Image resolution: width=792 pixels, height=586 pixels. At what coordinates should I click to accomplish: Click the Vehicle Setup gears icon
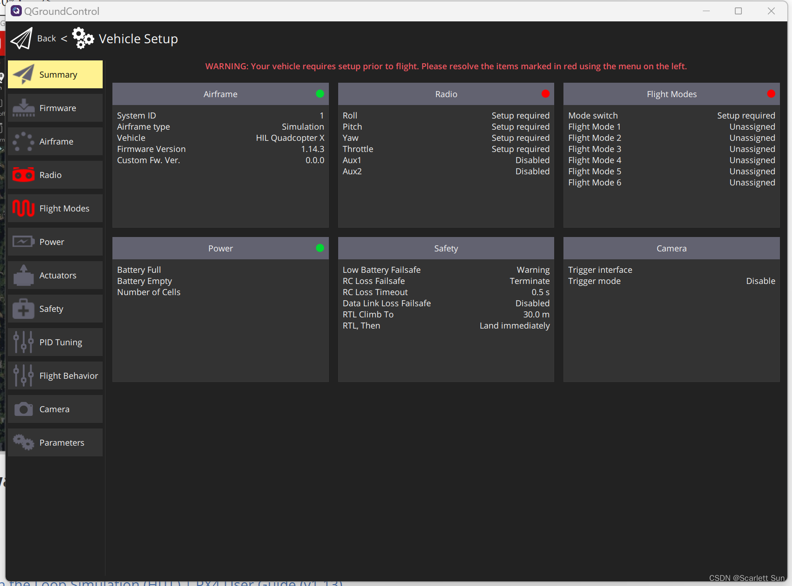point(83,38)
